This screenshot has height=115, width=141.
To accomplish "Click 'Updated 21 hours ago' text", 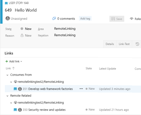I will coord(114,110).
